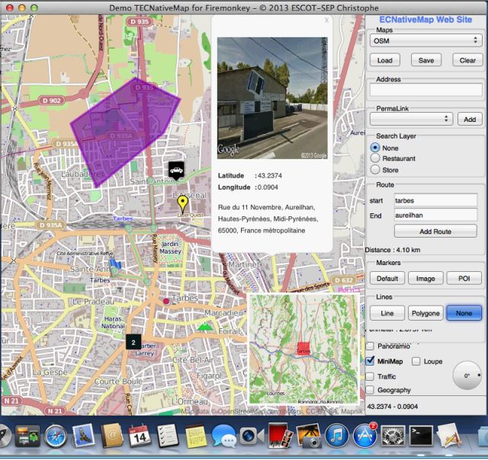488x460 pixels.
Task: Open Mail app in the dock
Action: [83, 436]
